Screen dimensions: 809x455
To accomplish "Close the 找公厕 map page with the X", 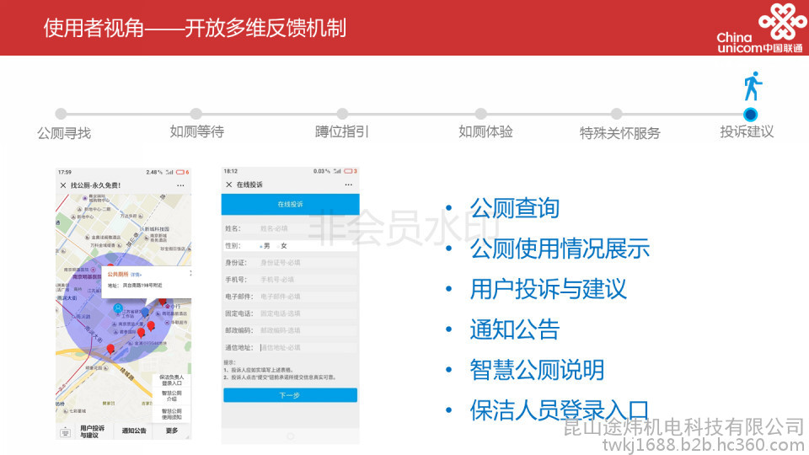I will coord(63,185).
